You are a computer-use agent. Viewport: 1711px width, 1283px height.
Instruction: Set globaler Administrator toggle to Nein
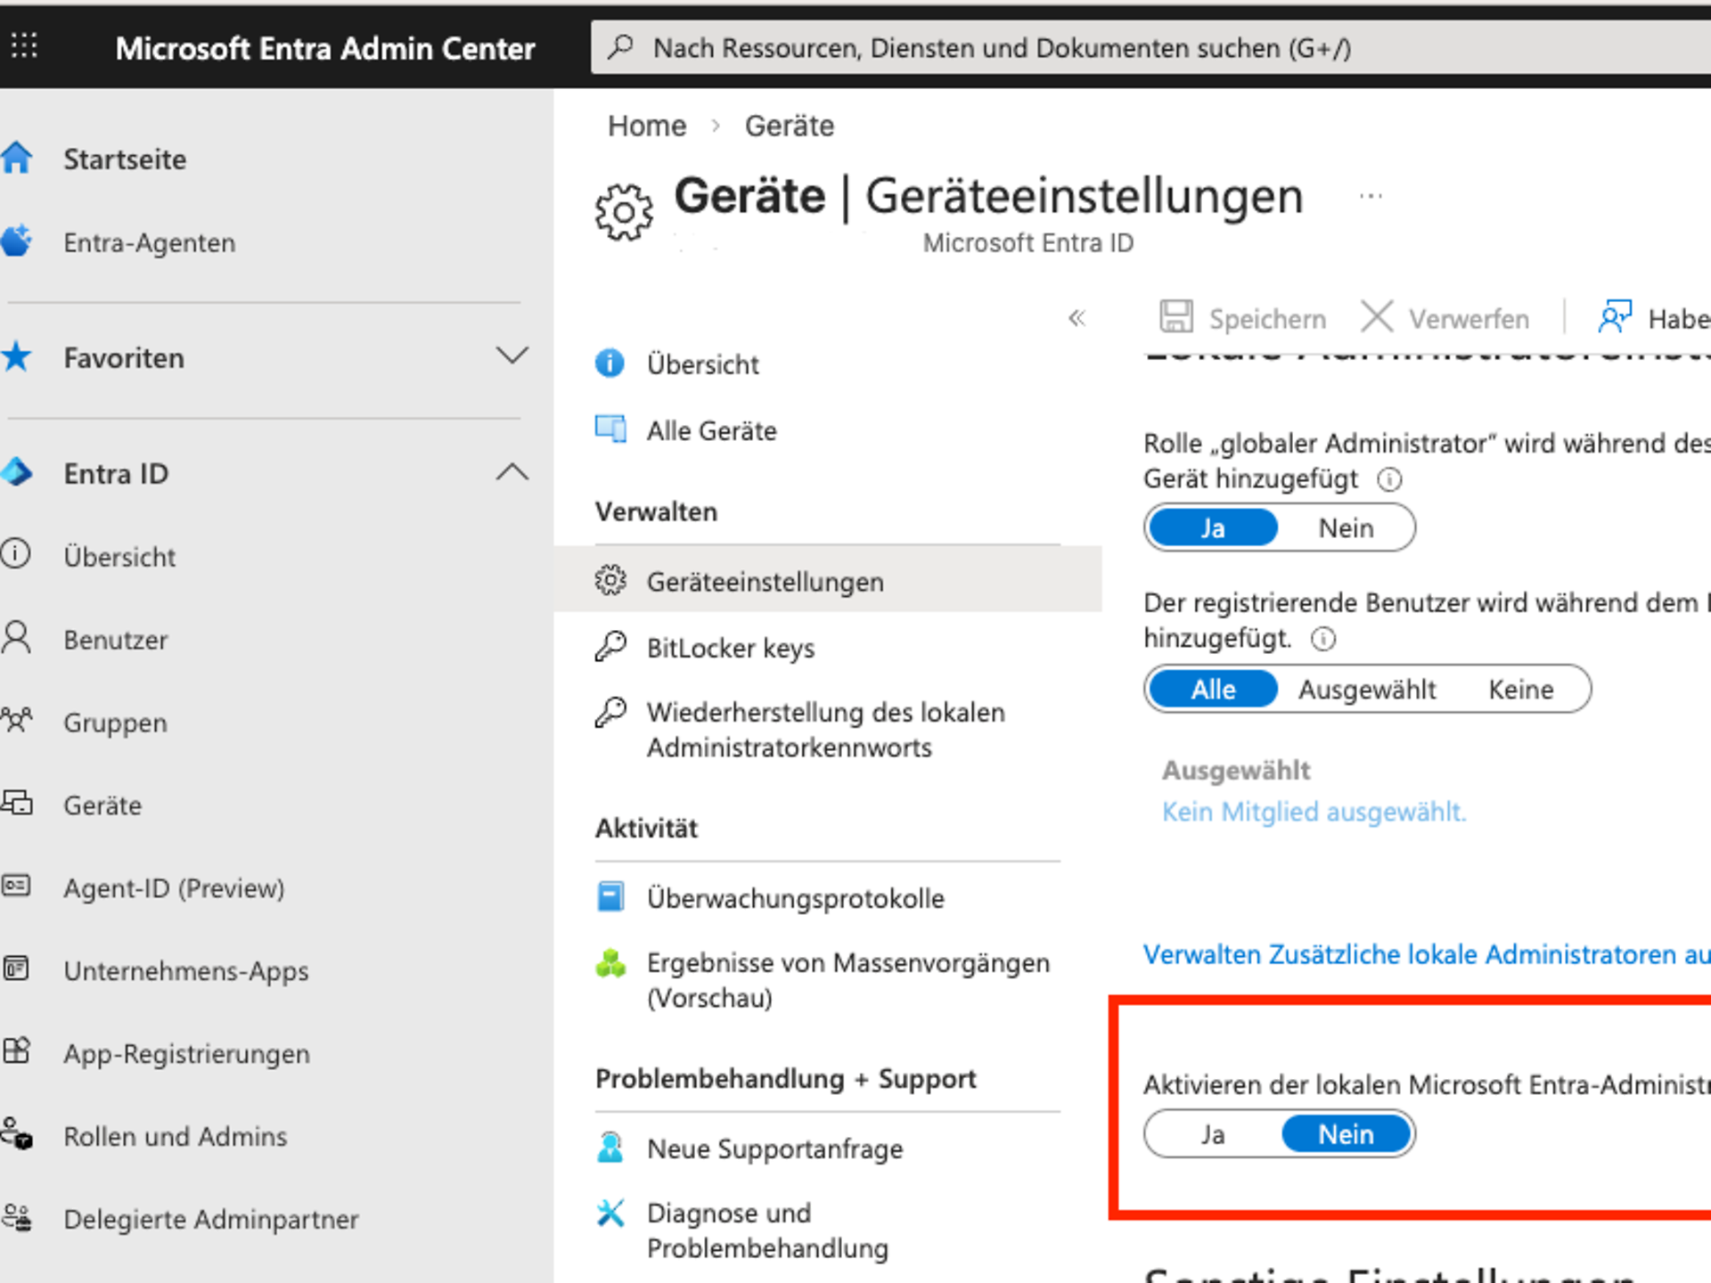point(1346,527)
